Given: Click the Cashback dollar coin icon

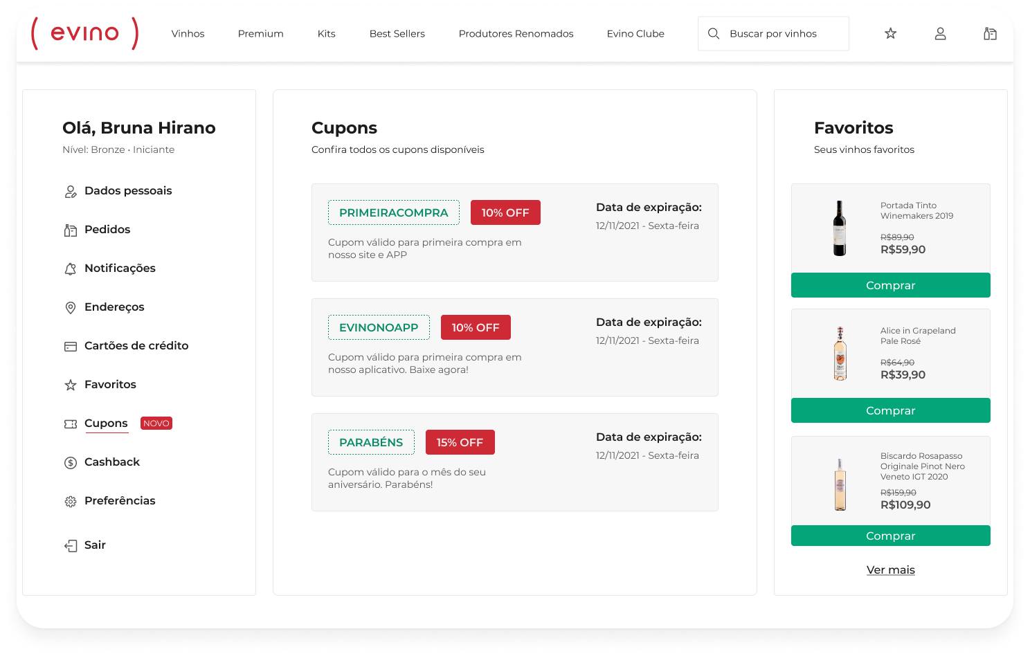Looking at the screenshot, I should point(71,463).
